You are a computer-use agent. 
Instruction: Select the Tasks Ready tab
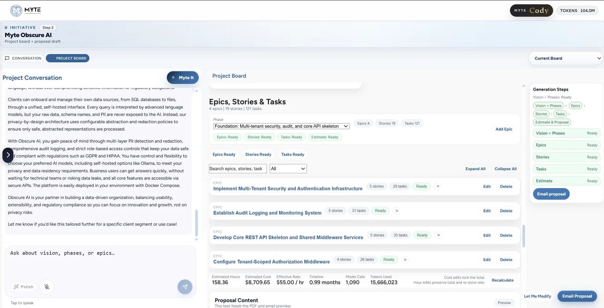tap(293, 155)
